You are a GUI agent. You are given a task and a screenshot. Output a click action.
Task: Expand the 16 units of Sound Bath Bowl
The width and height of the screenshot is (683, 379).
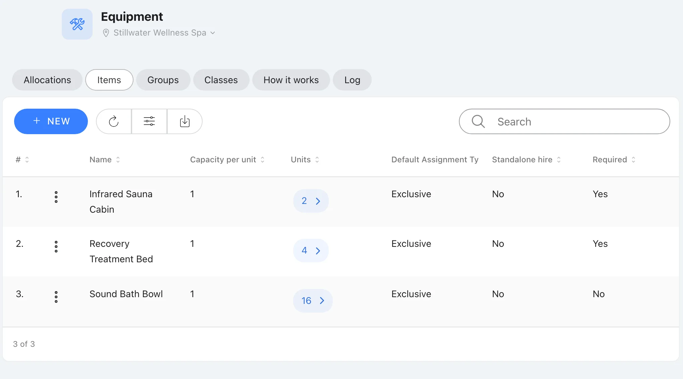click(x=313, y=301)
